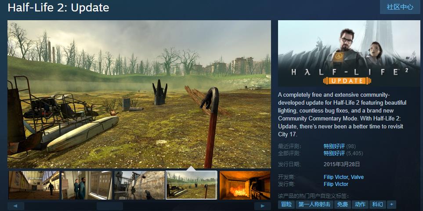Click the 动作 tag
This screenshot has height=211, width=423.
coord(360,204)
